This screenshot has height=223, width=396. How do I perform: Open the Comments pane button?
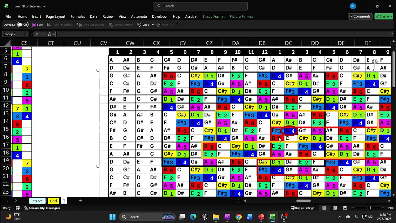(x=360, y=16)
